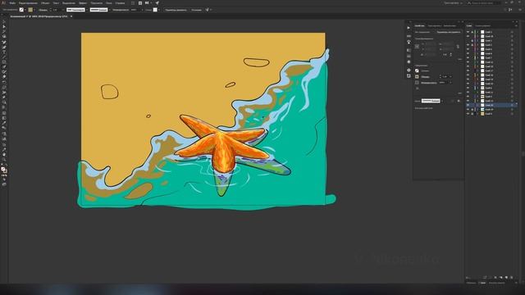Open Brush dropdown in Properties panel
Image resolution: width=525 pixels, height=295 pixels.
pyautogui.click(x=442, y=101)
